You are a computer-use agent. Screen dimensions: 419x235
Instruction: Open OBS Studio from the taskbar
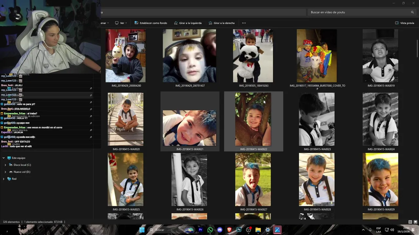(248, 230)
